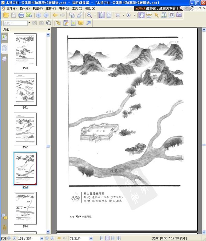Select the Highlight annotation tool
This screenshot has width=206, height=241.
pyautogui.click(x=58, y=23)
